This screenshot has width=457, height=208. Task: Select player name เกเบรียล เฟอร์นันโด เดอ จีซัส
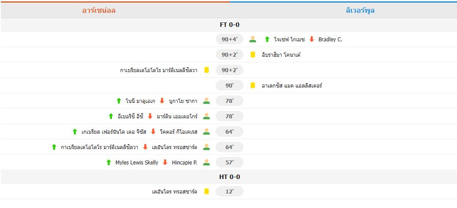[x=114, y=132]
